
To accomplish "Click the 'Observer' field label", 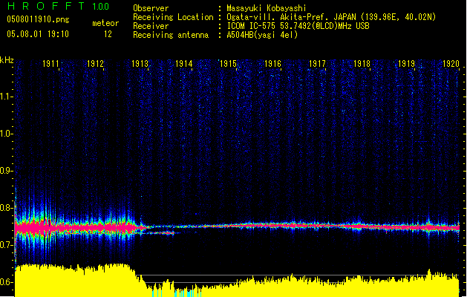I will (151, 8).
